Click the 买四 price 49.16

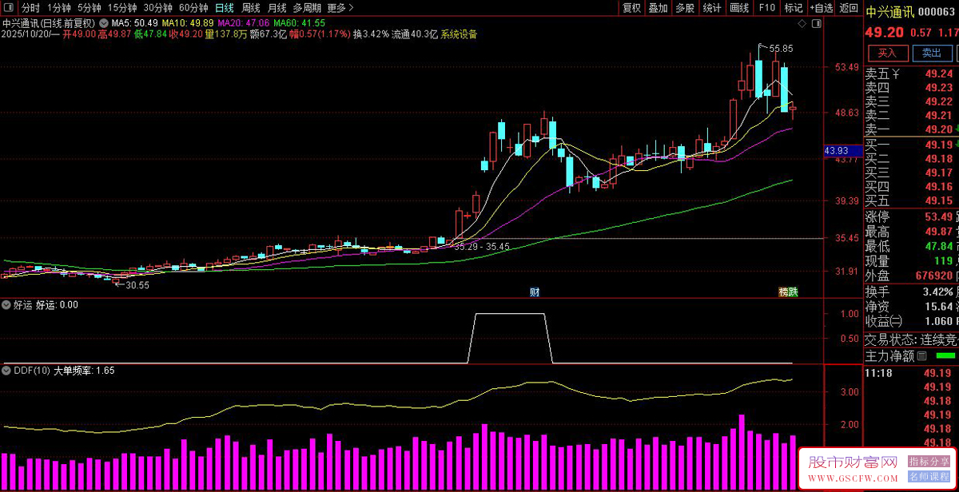pos(939,187)
